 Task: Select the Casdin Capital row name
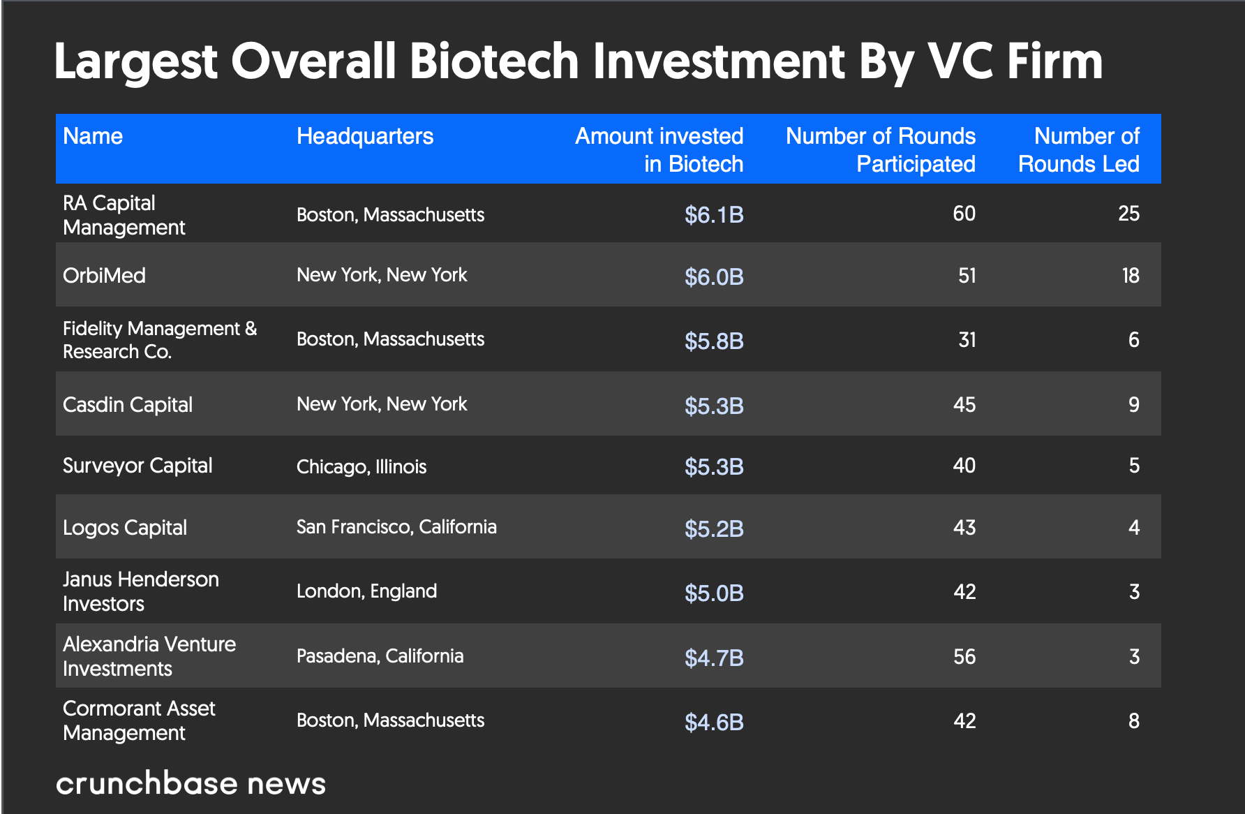127,405
